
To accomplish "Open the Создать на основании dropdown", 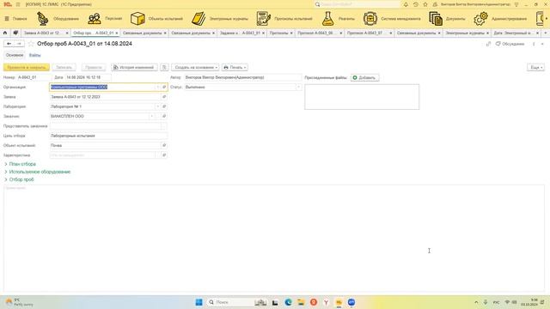I will [x=195, y=67].
